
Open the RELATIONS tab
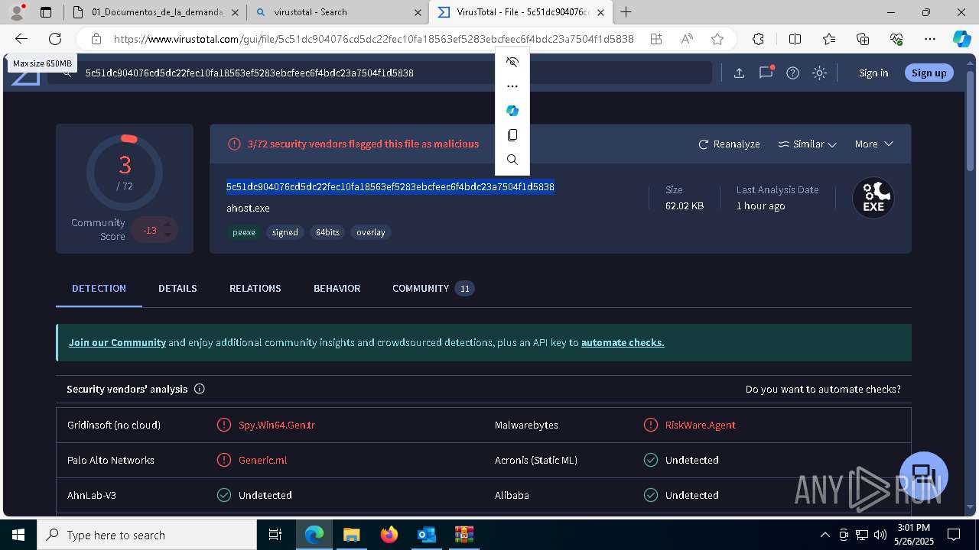(x=255, y=288)
